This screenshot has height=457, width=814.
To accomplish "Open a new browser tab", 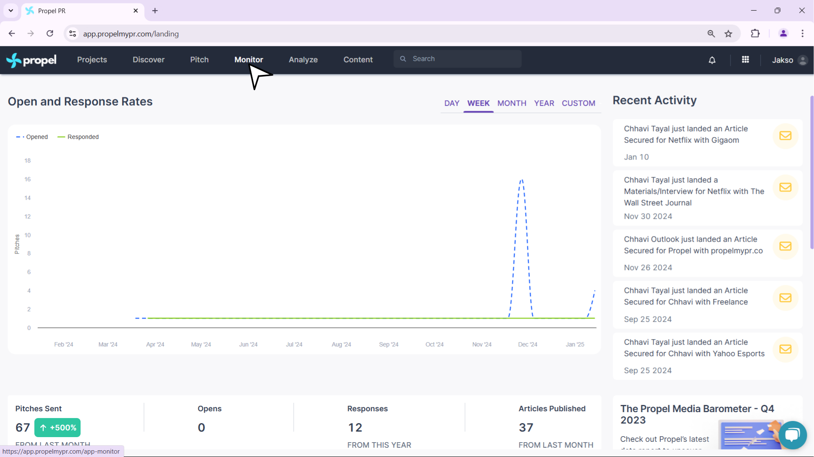I will 155,11.
